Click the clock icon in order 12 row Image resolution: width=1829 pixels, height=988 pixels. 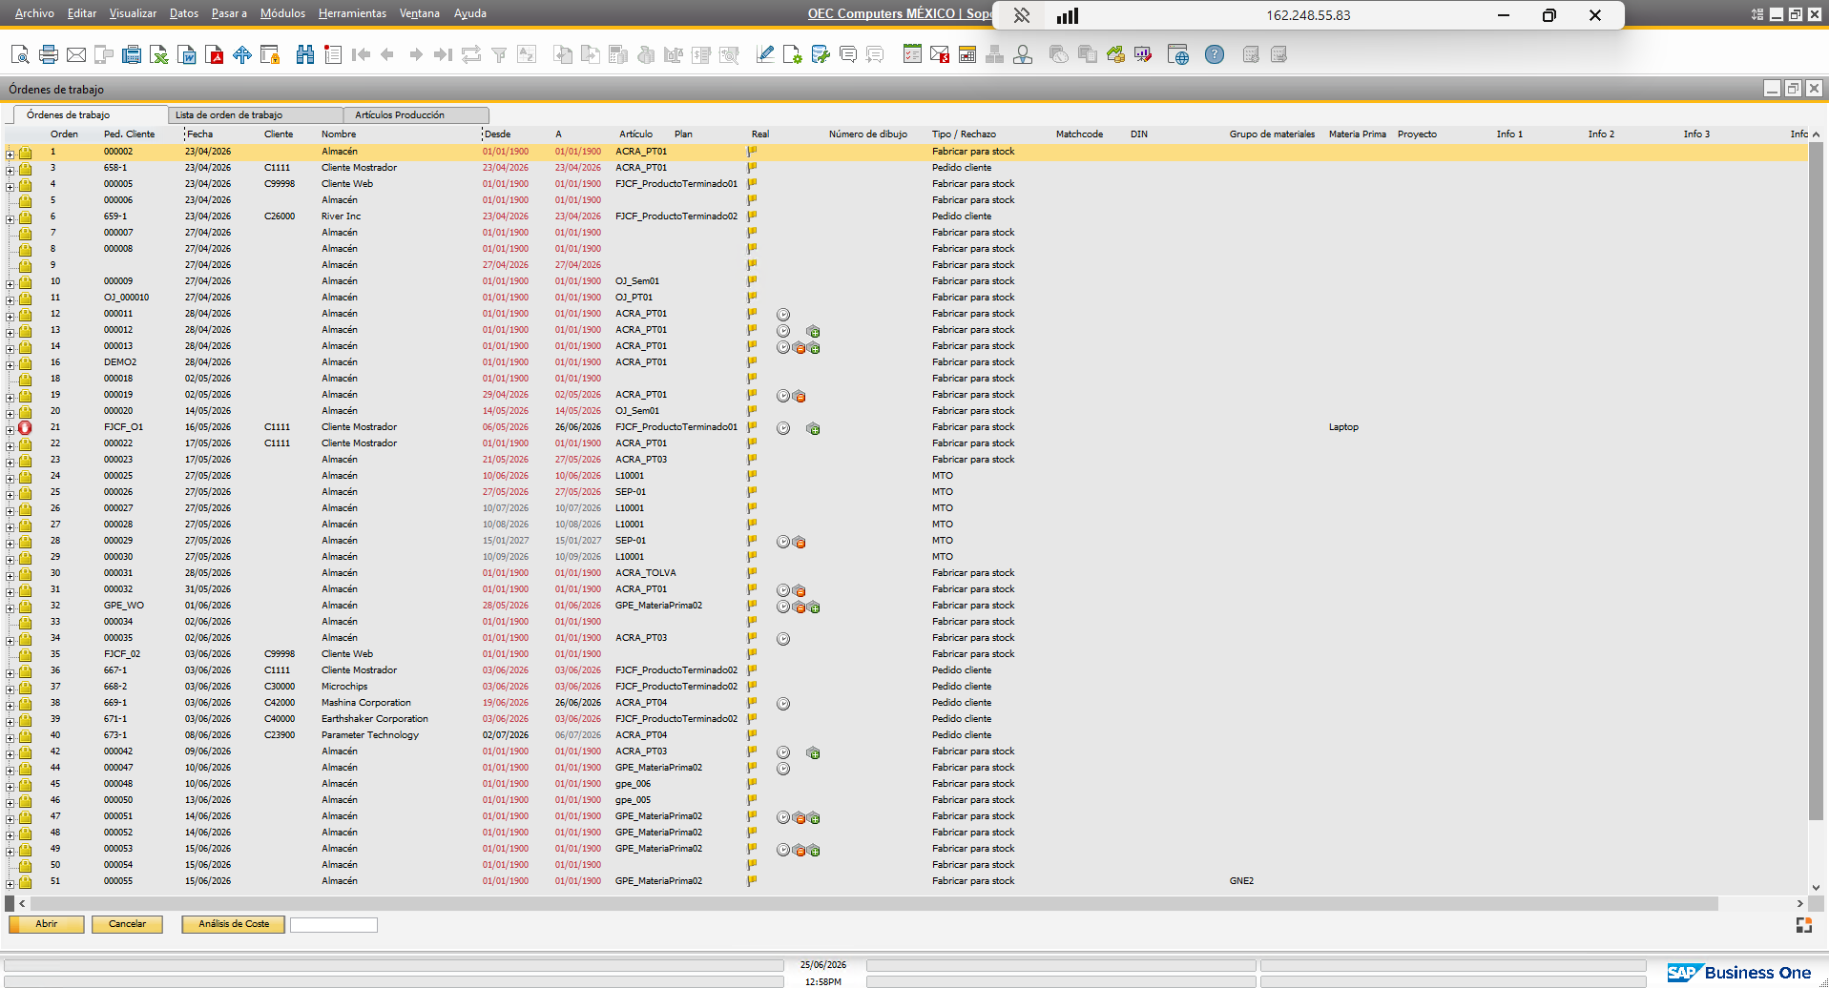pyautogui.click(x=783, y=315)
